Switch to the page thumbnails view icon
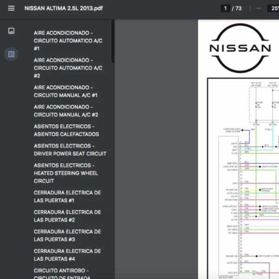 pos(11,31)
